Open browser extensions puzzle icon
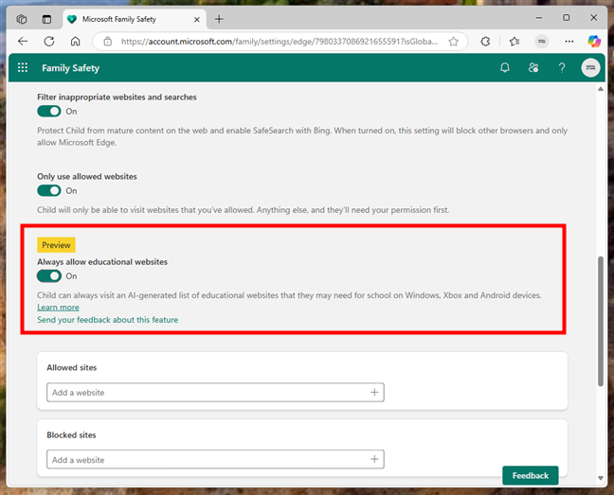Screen dimensions: 614x495 point(485,42)
